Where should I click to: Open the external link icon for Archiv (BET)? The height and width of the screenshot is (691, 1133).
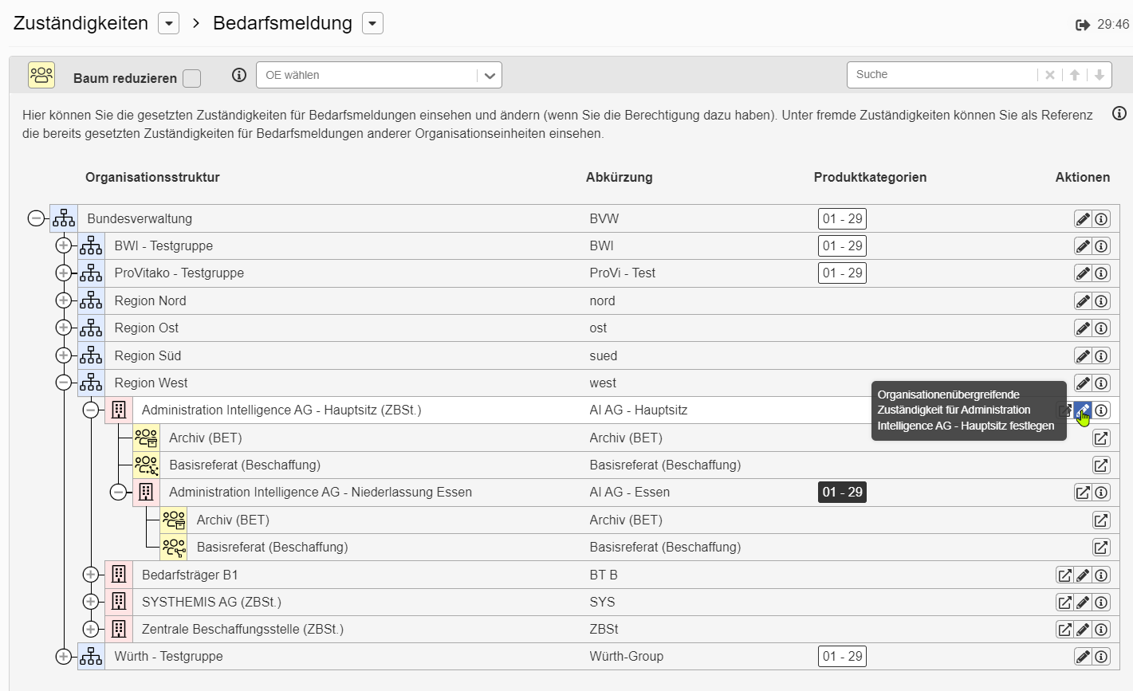click(x=1101, y=438)
